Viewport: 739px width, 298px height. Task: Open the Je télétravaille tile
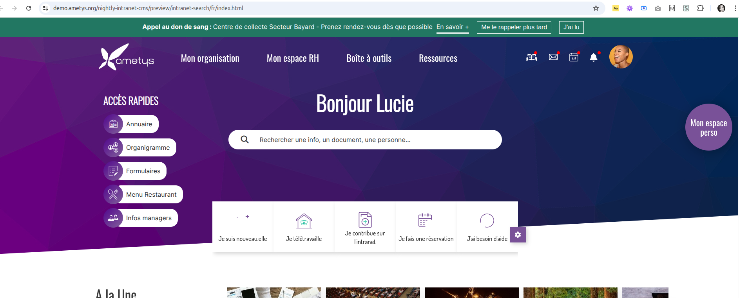[x=304, y=227]
